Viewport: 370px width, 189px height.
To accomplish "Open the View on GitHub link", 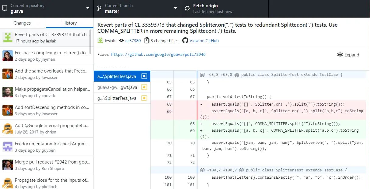I will (x=204, y=41).
